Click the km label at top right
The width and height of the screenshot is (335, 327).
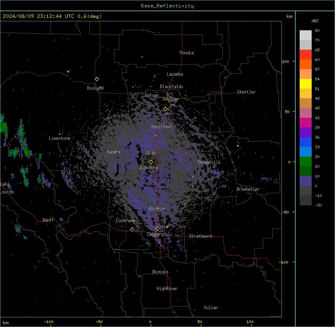[289, 16]
